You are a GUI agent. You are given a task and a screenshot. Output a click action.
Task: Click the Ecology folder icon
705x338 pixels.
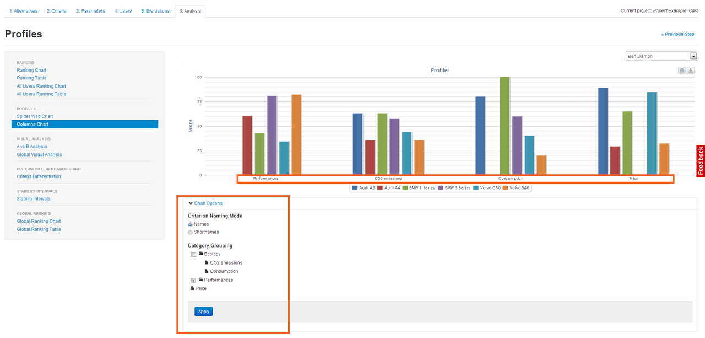pyautogui.click(x=201, y=254)
